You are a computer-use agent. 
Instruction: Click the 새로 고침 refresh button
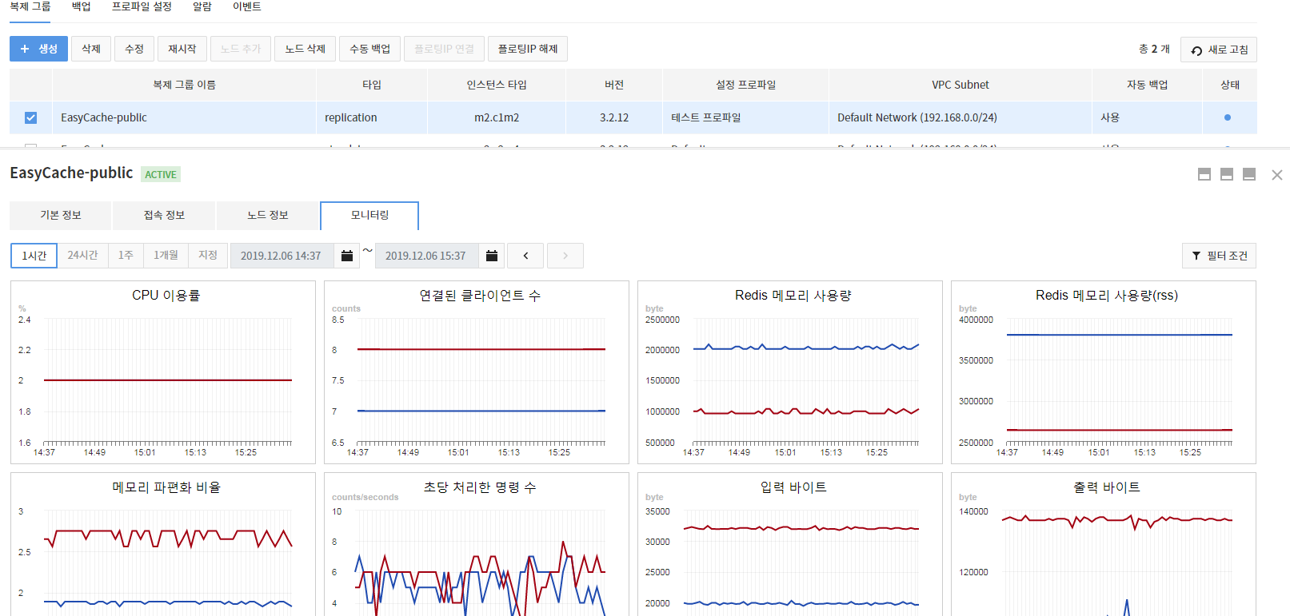coord(1219,50)
